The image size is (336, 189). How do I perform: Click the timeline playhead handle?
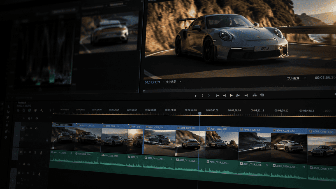pos(200,113)
